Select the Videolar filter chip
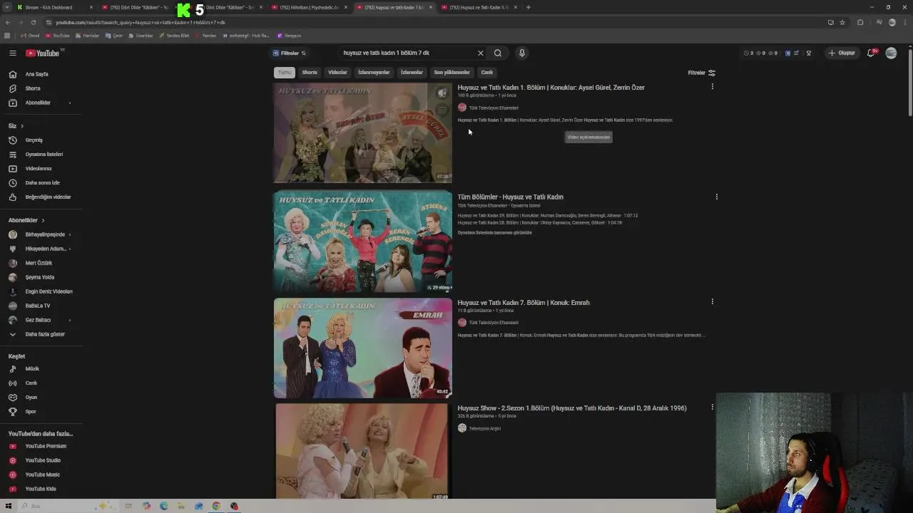 click(x=337, y=72)
